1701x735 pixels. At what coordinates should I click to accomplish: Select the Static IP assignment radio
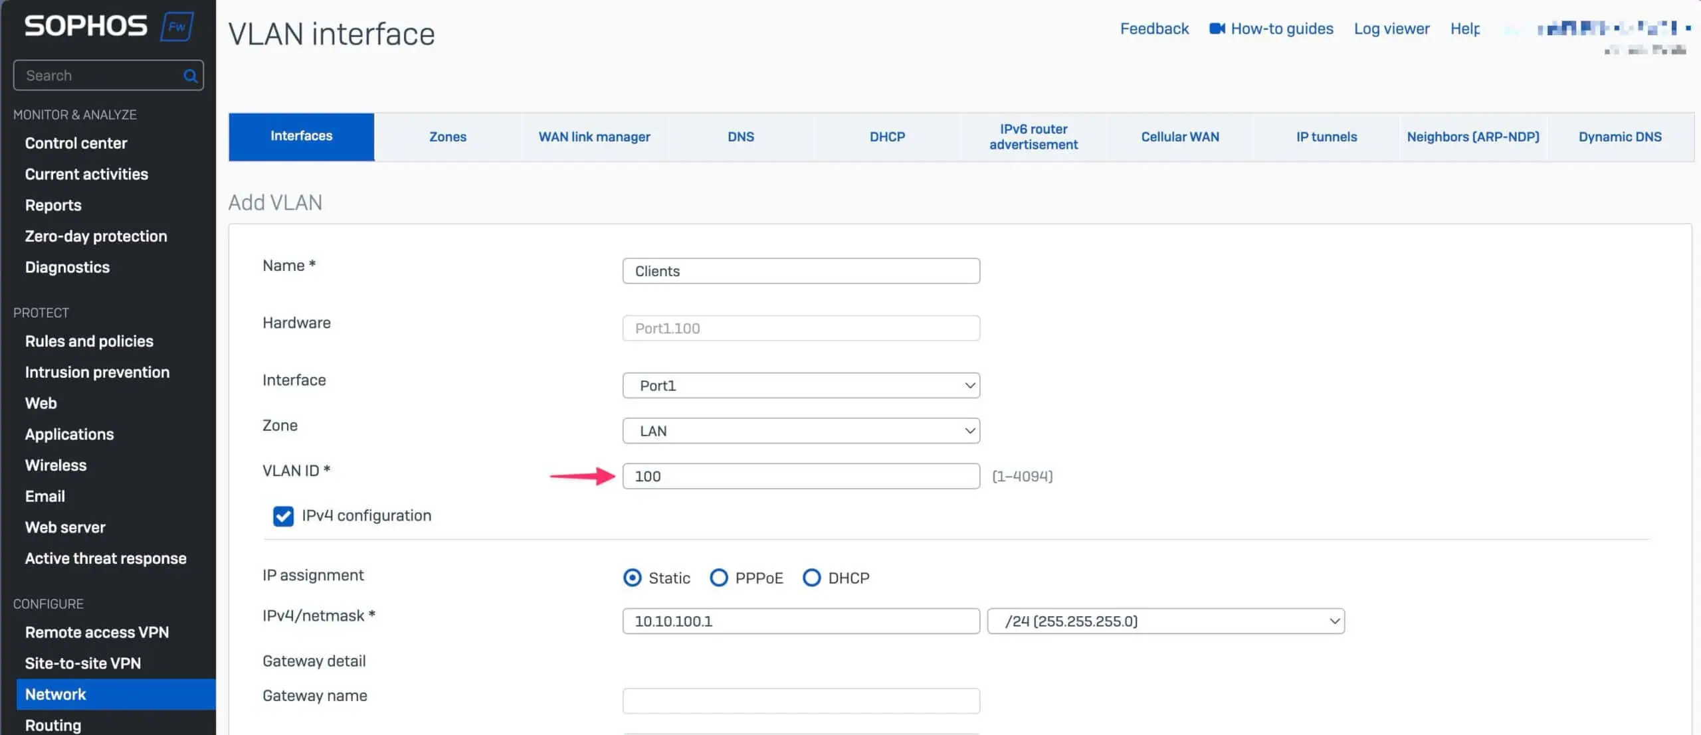(x=632, y=578)
